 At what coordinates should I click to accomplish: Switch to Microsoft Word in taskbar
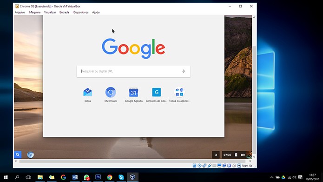[x=75, y=177]
